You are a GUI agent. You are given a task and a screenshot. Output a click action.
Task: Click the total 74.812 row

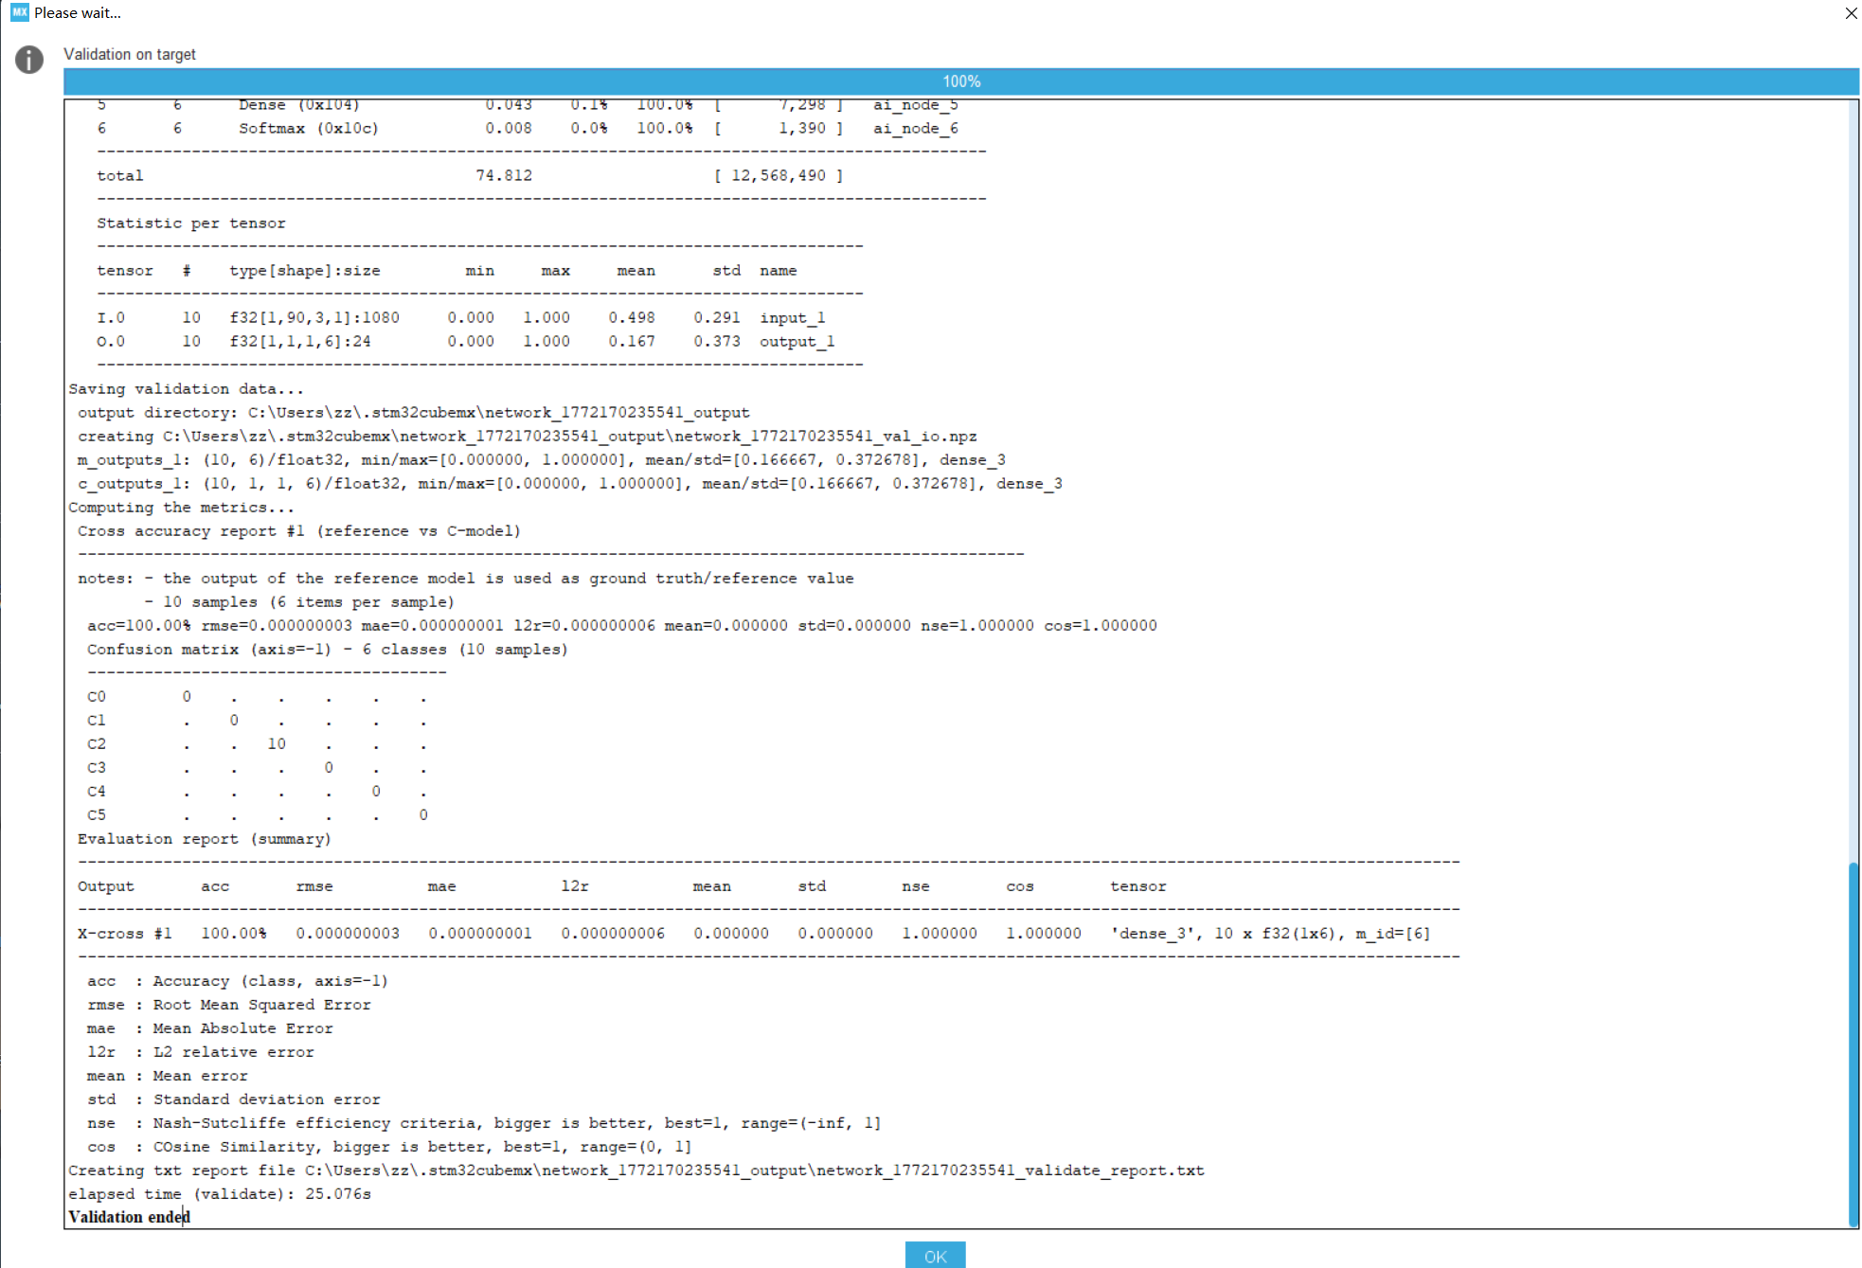coord(469,176)
